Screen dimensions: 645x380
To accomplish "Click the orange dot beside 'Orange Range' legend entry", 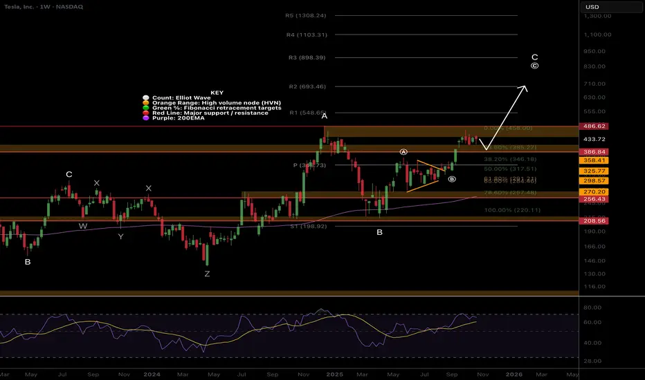I will 145,103.
